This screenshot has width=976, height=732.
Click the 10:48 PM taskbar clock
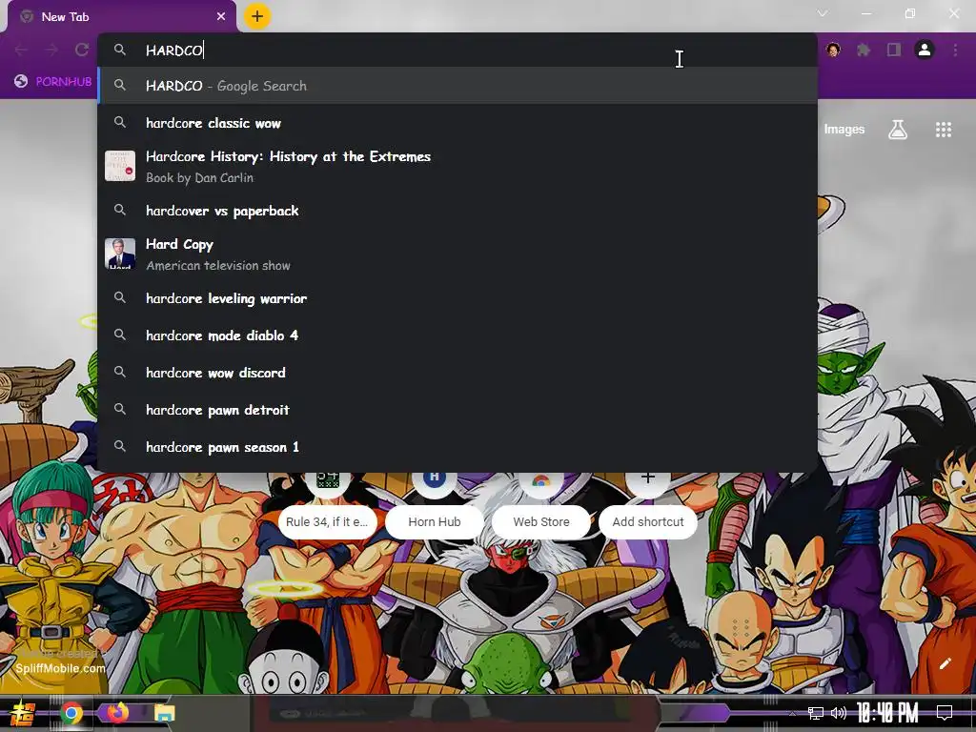point(887,713)
